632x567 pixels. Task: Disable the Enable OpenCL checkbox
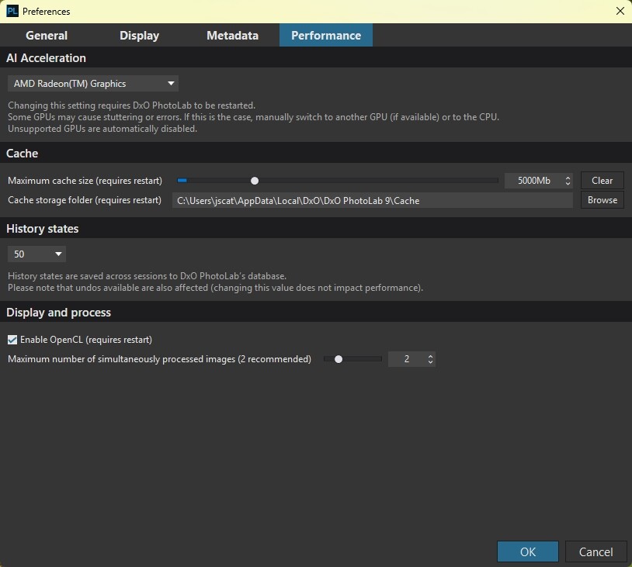12,340
